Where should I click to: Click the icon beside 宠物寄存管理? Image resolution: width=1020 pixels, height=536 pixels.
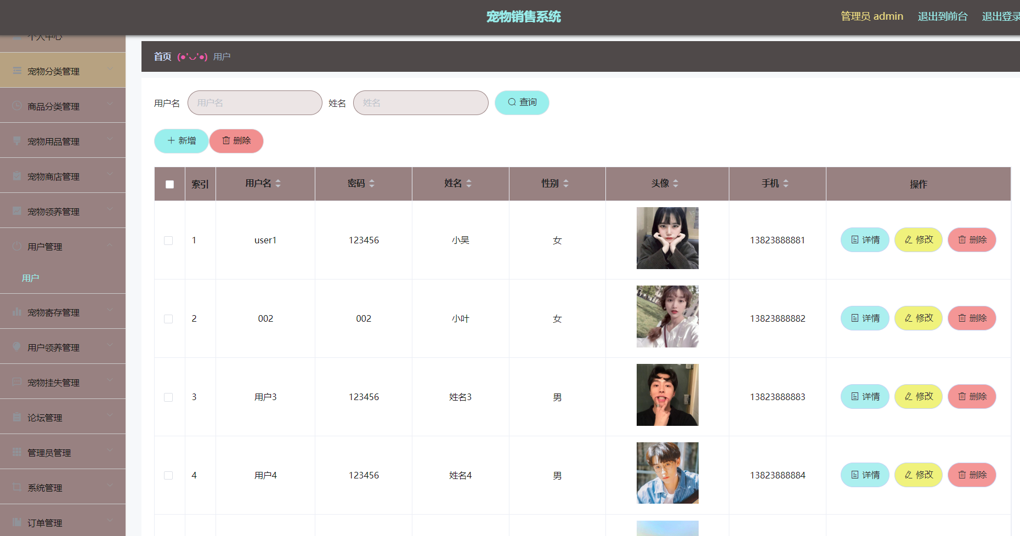[x=17, y=312]
